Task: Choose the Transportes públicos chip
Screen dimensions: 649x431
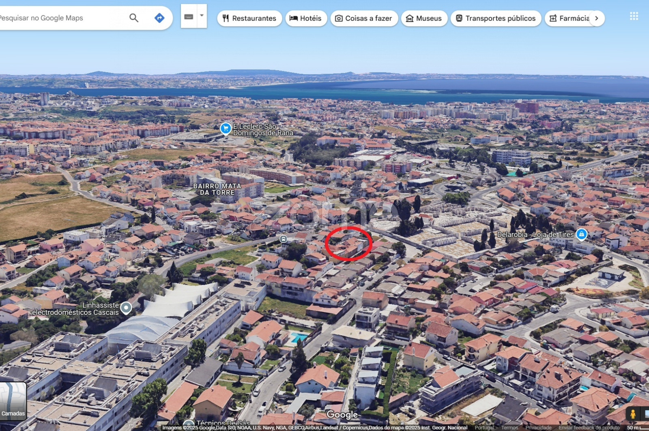Action: point(495,18)
